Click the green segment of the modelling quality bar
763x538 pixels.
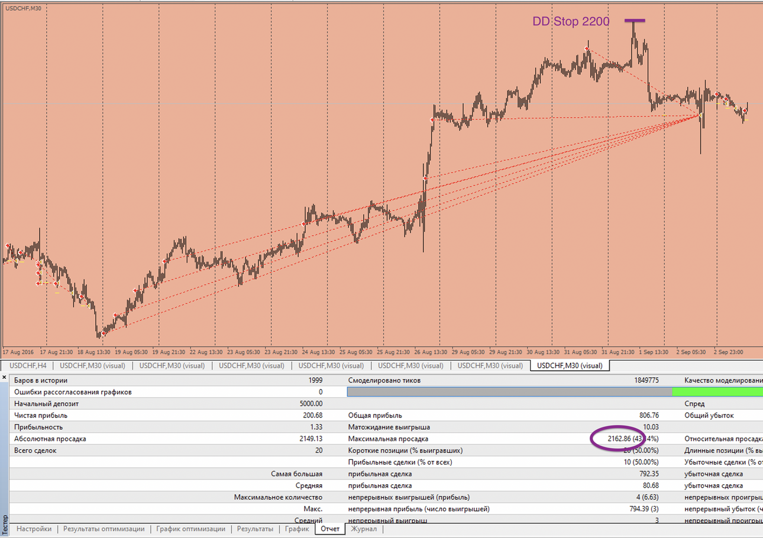click(717, 392)
